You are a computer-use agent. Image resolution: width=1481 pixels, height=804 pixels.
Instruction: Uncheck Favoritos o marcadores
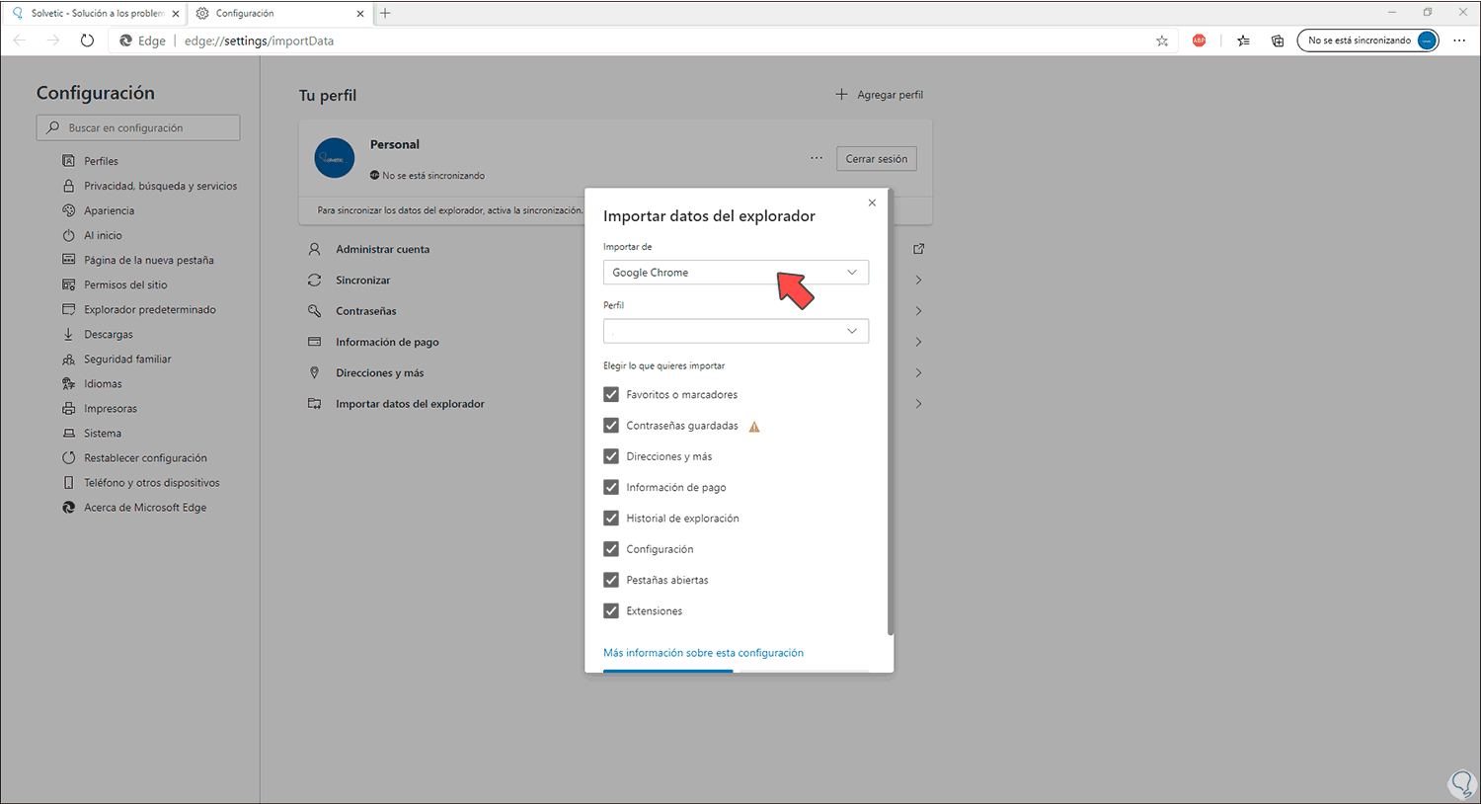tap(611, 394)
